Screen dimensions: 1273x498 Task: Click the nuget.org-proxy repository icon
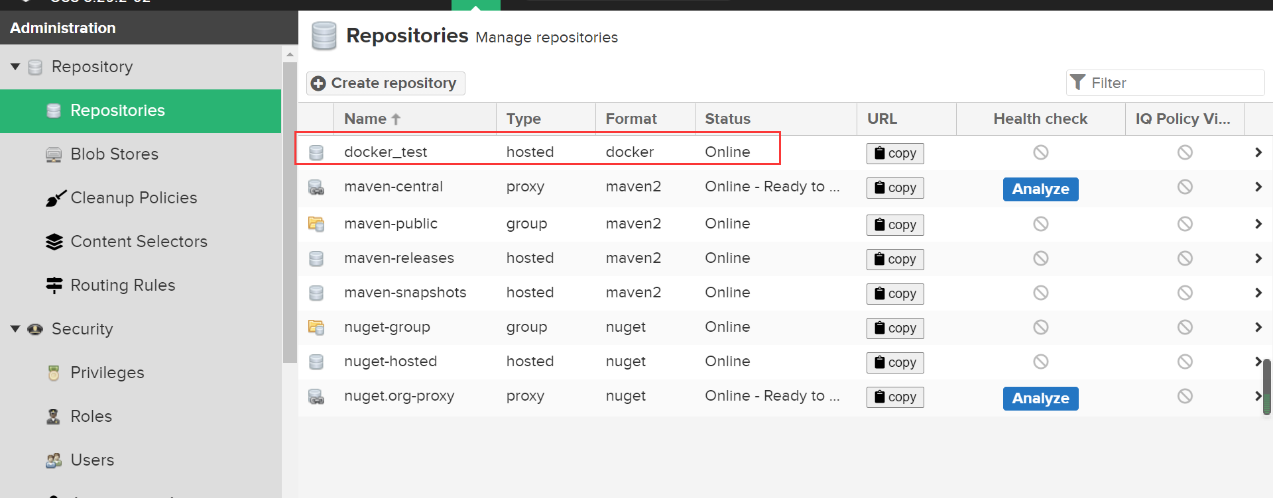(316, 397)
